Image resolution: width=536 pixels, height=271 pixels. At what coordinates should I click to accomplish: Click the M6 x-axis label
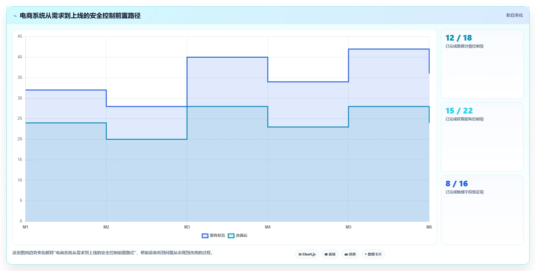click(x=429, y=227)
